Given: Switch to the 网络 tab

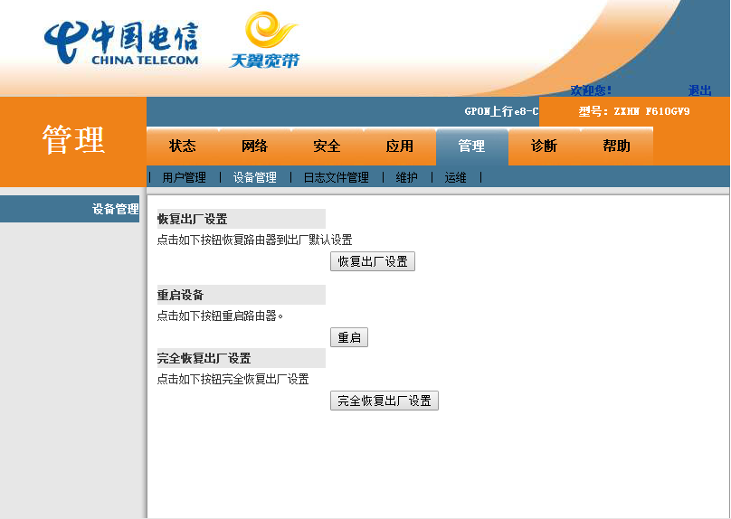Looking at the screenshot, I should 254,146.
